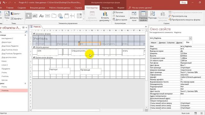Click the Вход sign-in button

[184, 3]
